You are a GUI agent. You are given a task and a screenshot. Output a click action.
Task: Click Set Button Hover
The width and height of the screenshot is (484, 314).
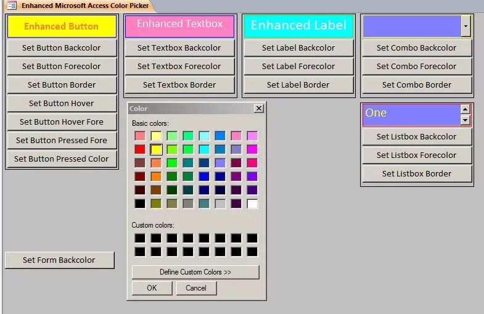[62, 104]
